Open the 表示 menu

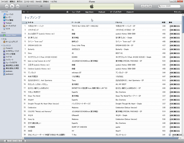tap(20, 2)
